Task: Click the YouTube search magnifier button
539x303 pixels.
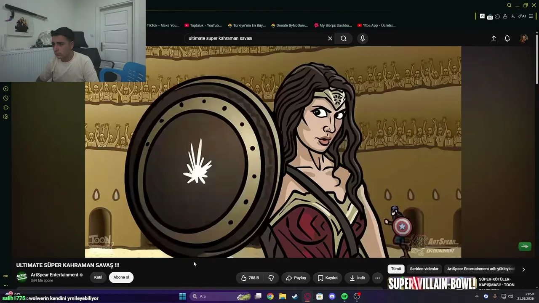Action: click(x=344, y=38)
